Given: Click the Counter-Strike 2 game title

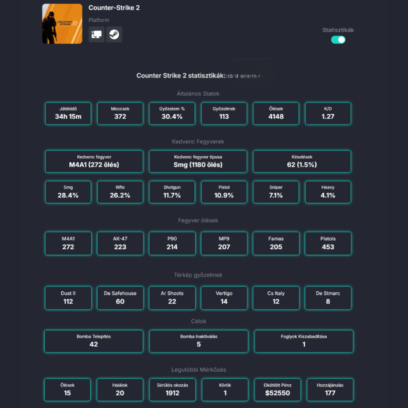Looking at the screenshot, I should point(114,8).
